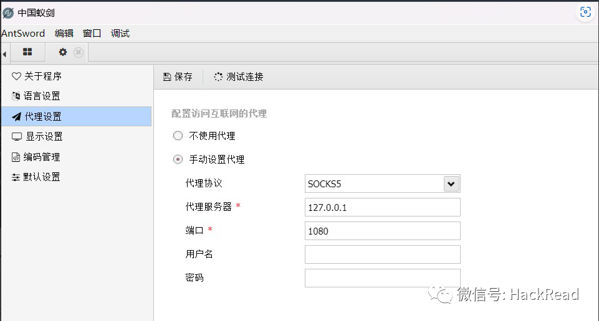Open 默认设置 section
This screenshot has width=599, height=321.
(77, 177)
